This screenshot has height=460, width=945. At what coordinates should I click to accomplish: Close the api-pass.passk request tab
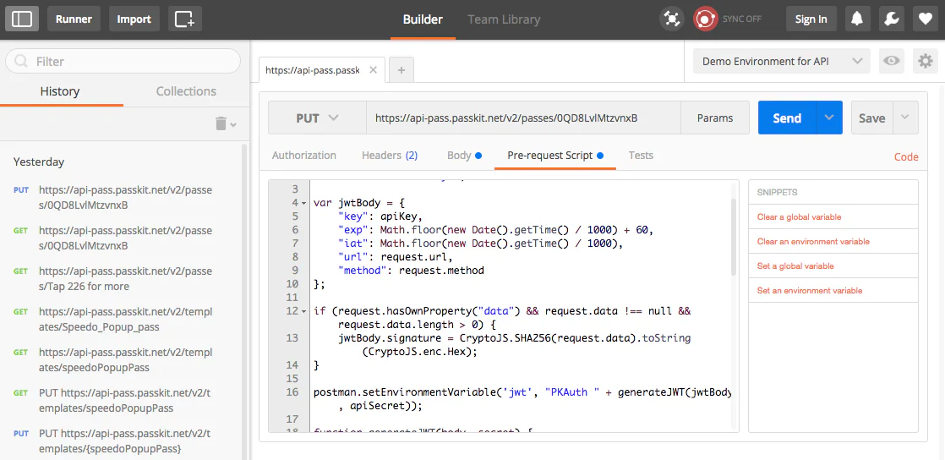(373, 70)
